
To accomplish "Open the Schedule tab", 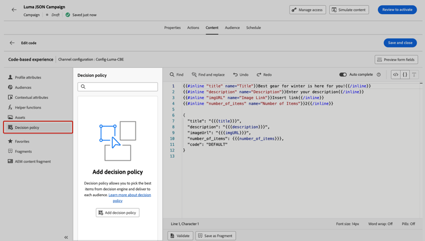I will point(253,28).
